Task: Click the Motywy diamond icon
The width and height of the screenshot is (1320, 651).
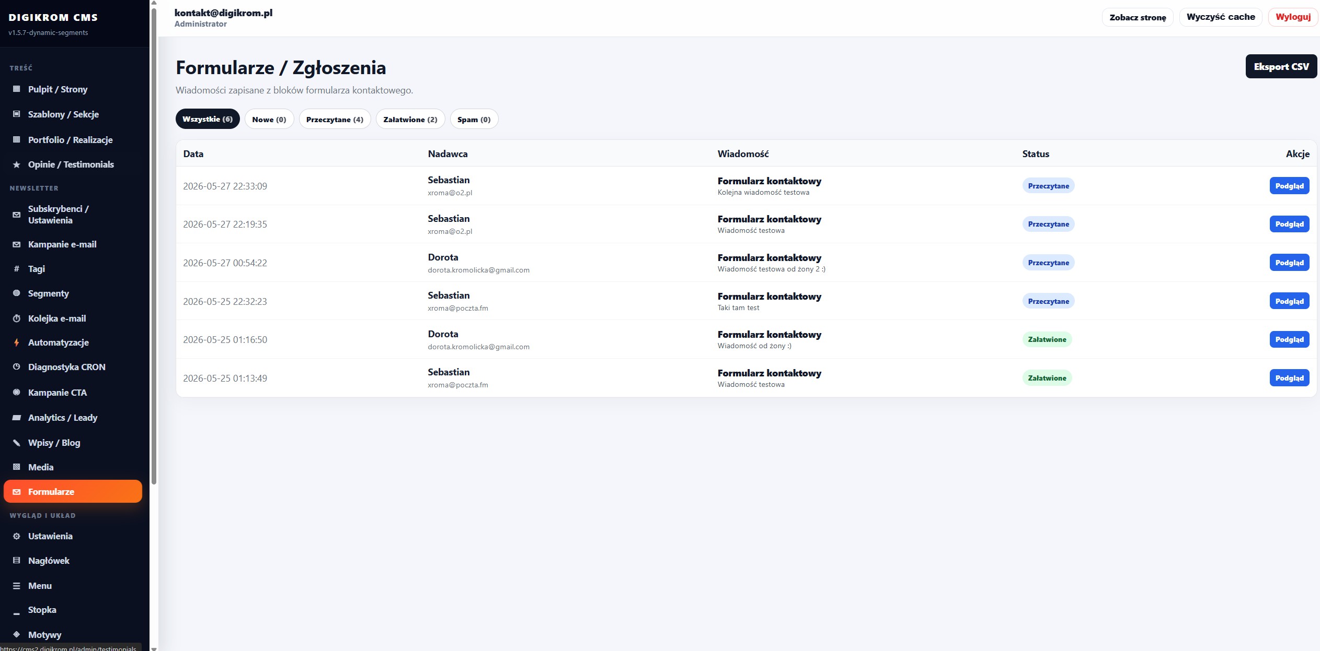Action: (16, 635)
